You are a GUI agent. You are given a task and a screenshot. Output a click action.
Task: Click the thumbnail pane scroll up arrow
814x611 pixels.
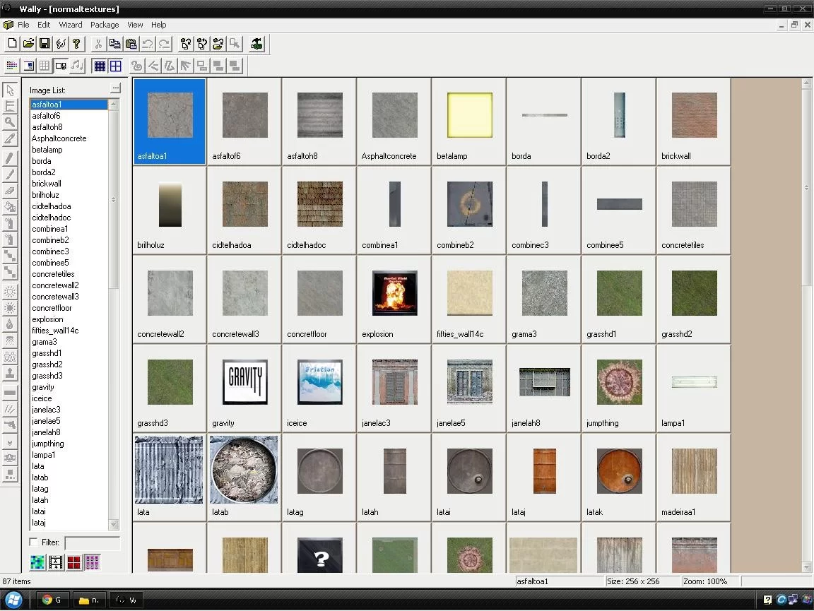[x=807, y=83]
